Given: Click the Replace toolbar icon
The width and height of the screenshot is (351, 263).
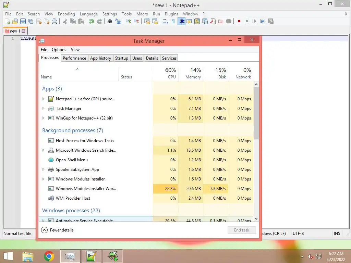Looking at the screenshot, I should point(118,22).
